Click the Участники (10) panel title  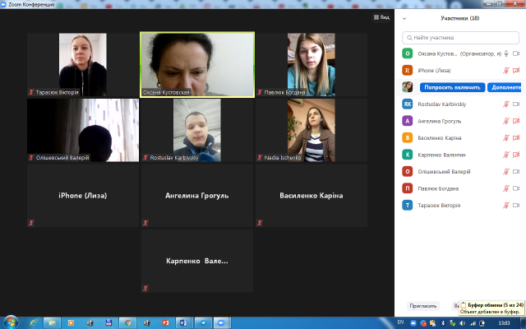coord(460,18)
